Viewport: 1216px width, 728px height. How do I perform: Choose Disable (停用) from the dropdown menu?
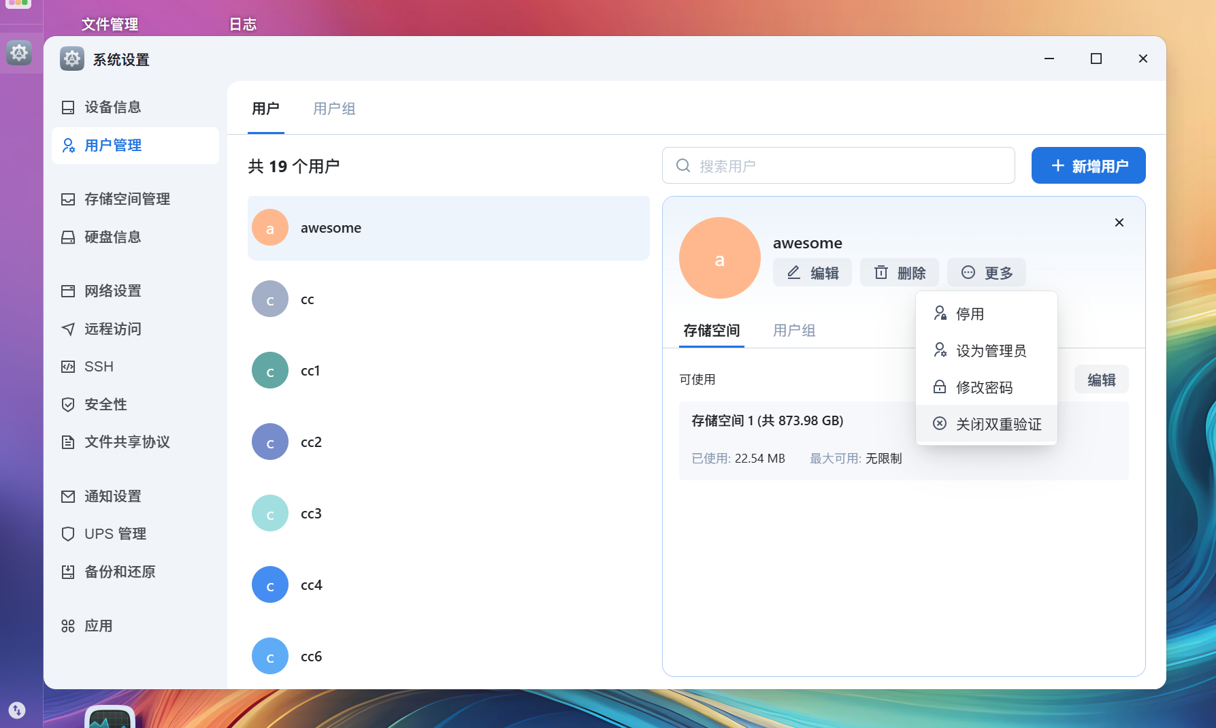tap(970, 314)
